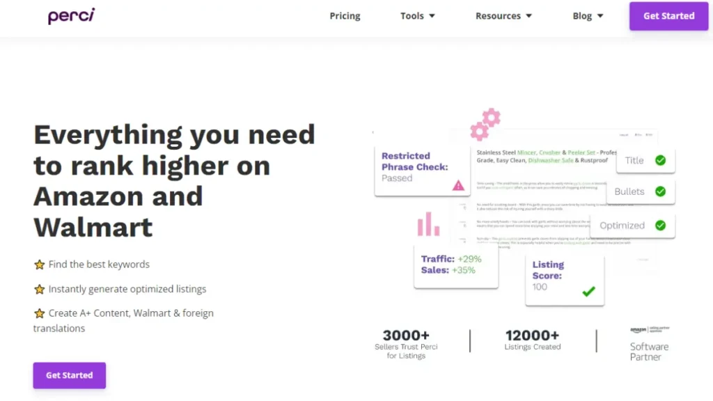
Task: Click the '12000+' listings created statistic
Action: (532, 335)
